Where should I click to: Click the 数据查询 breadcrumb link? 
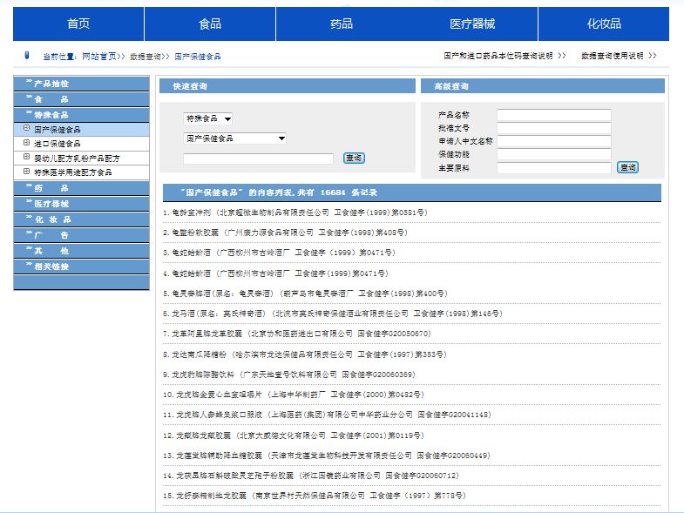(146, 57)
